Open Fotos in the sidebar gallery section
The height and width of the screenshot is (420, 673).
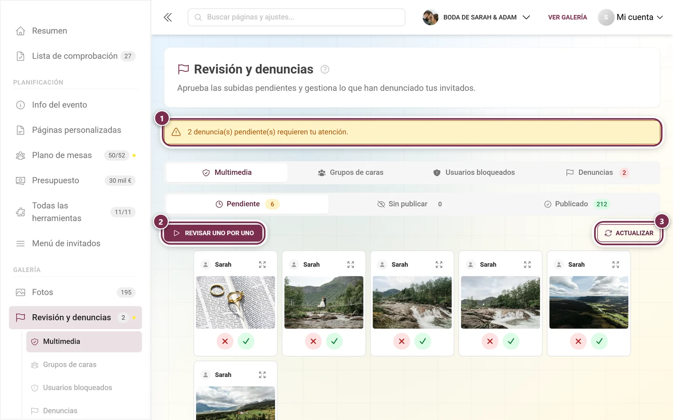[x=75, y=293]
